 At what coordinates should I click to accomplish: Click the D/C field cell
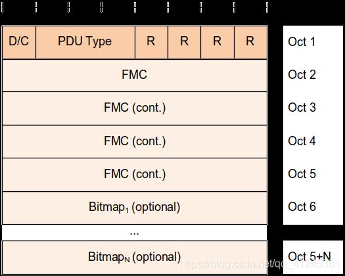tap(19, 42)
